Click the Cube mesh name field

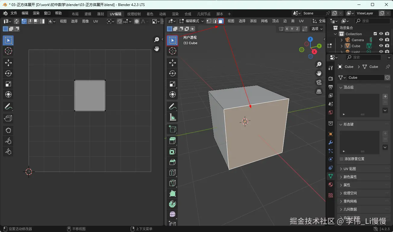[x=364, y=78]
